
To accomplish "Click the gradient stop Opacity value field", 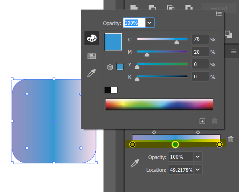I will coord(181,157).
